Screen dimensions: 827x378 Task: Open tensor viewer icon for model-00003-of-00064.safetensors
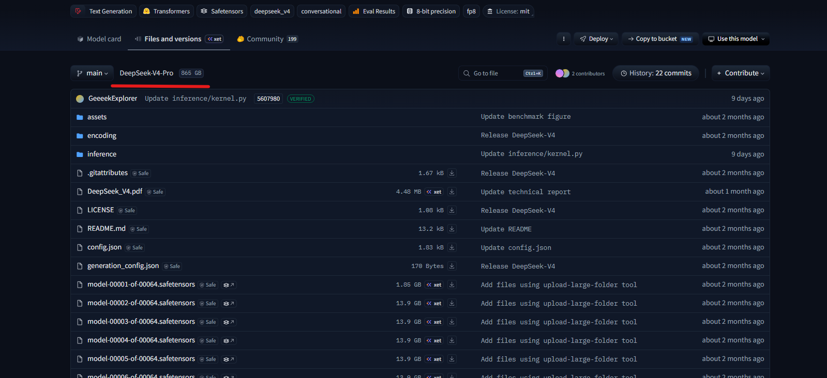pyautogui.click(x=229, y=322)
